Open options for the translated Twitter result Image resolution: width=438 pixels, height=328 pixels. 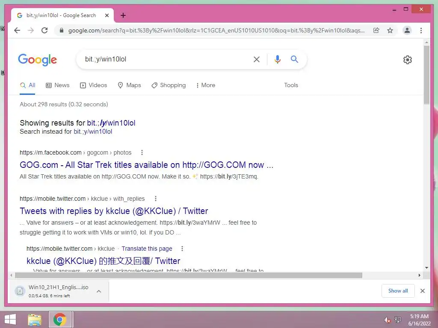pos(182,249)
